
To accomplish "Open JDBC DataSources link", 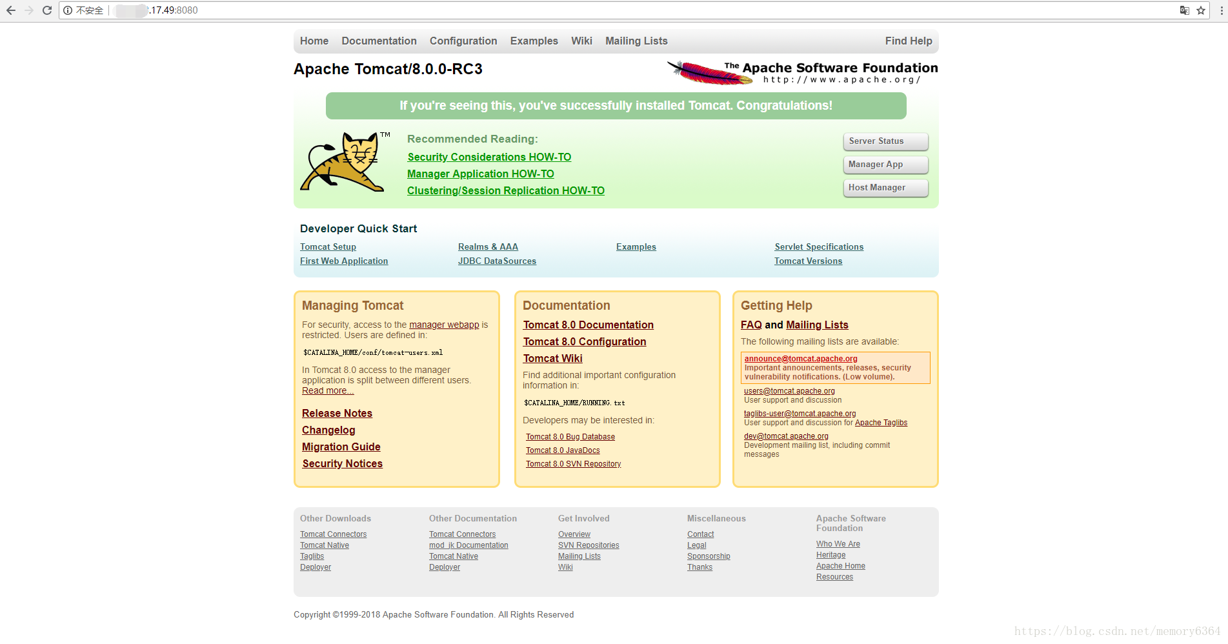I will click(497, 261).
